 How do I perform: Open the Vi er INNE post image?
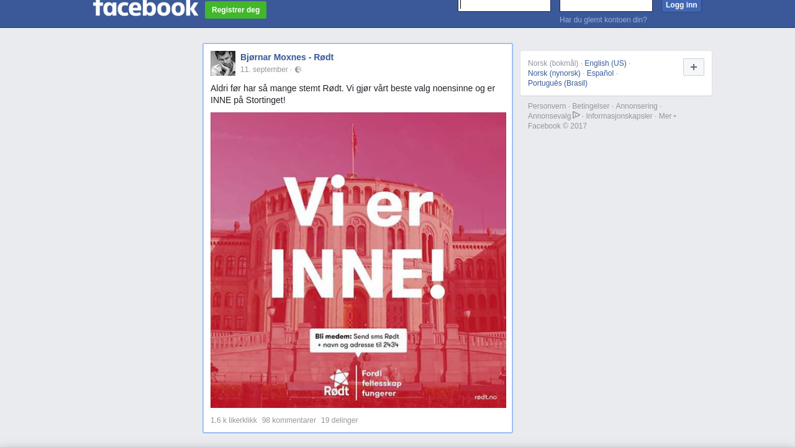click(x=358, y=260)
